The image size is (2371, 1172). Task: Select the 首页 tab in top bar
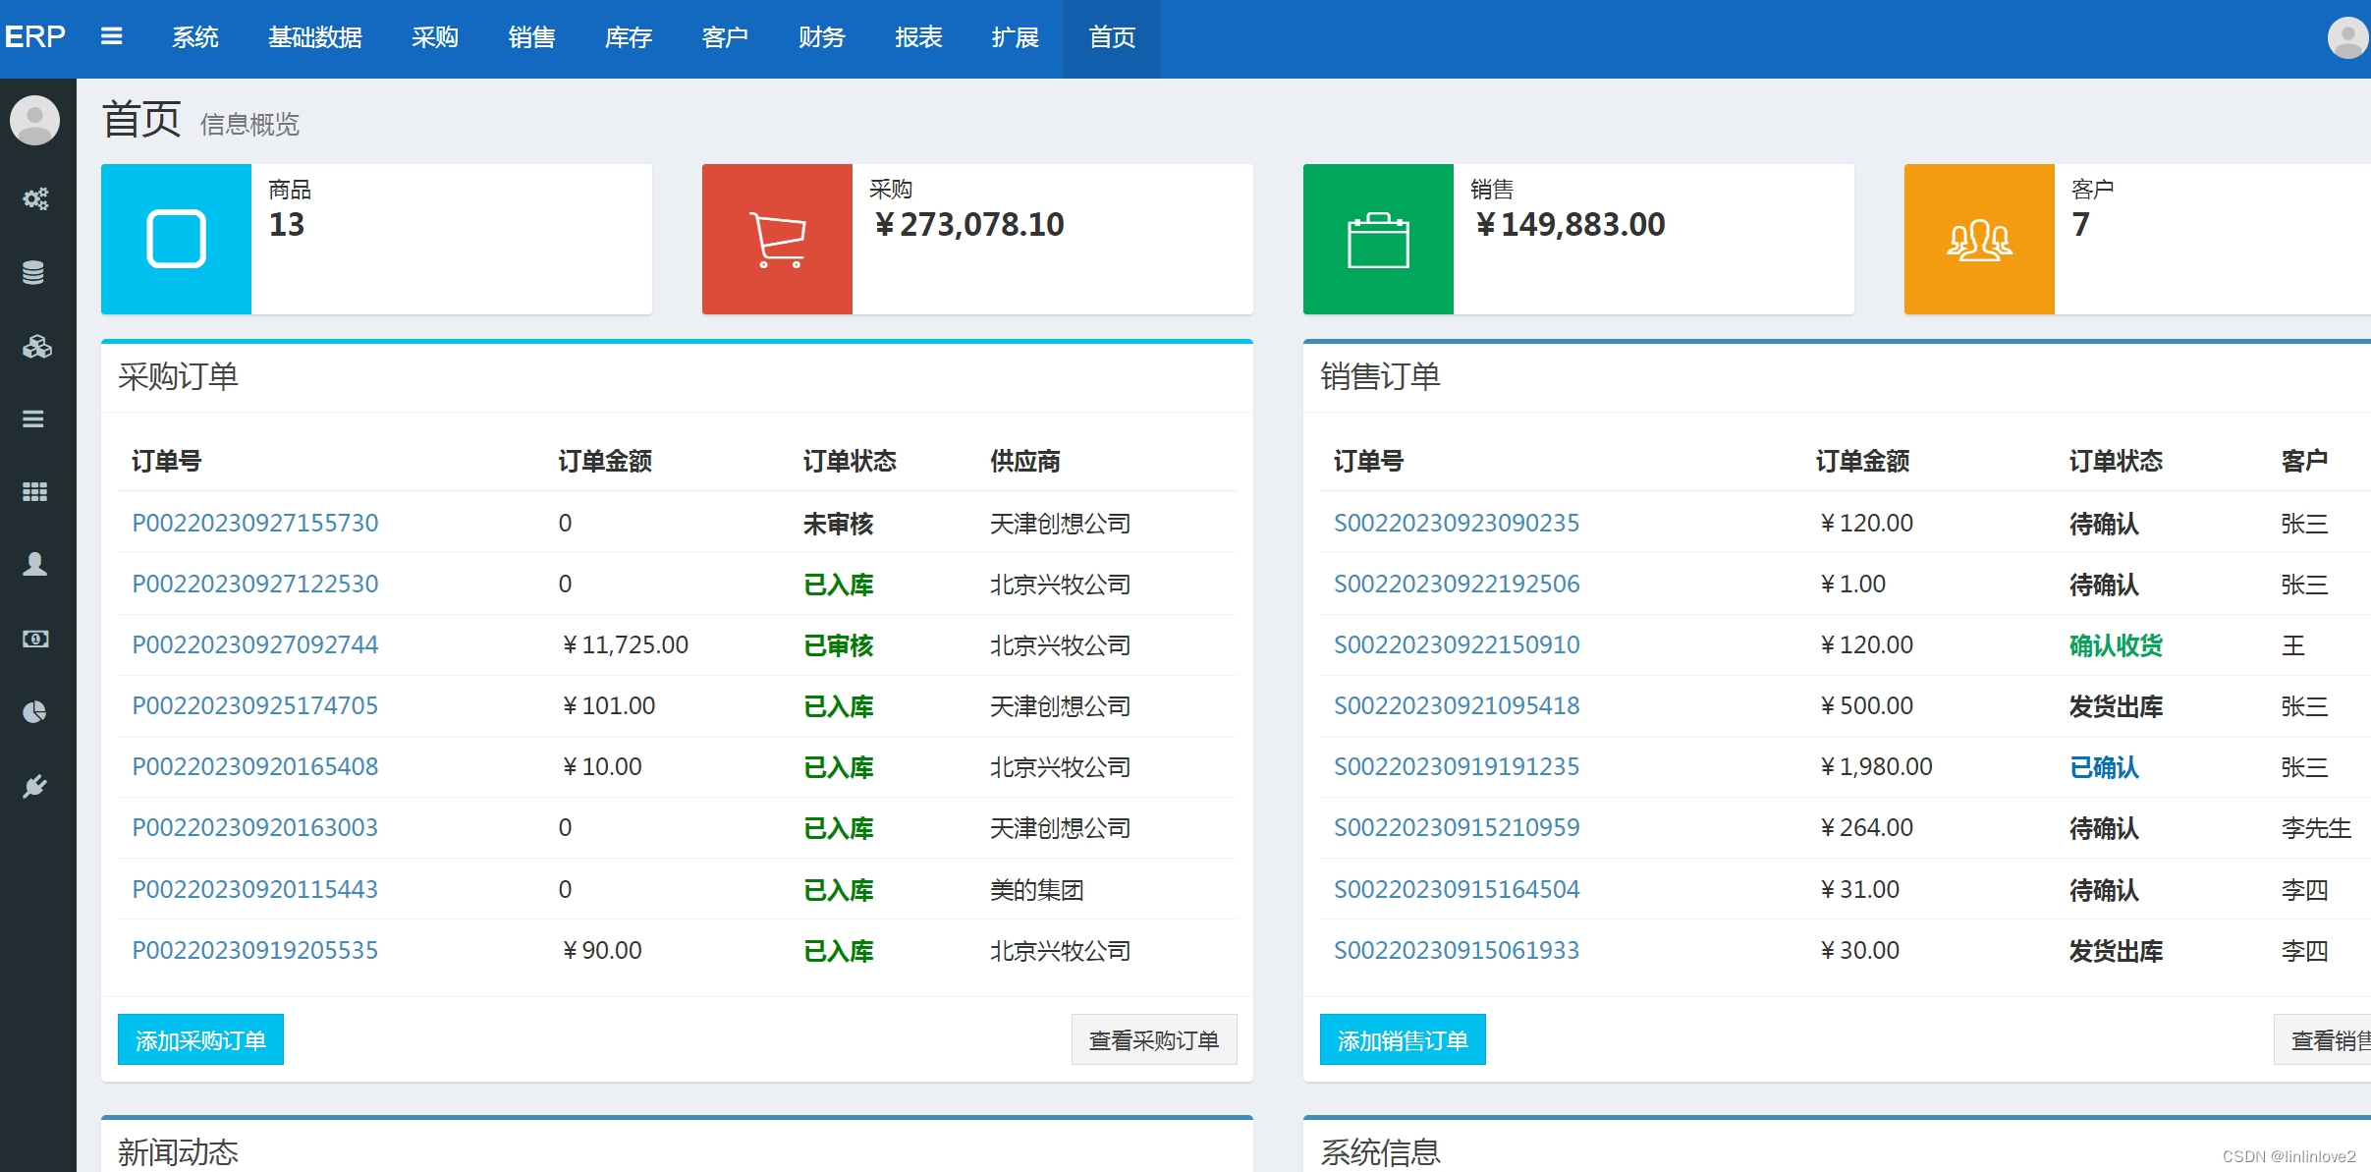(1112, 37)
